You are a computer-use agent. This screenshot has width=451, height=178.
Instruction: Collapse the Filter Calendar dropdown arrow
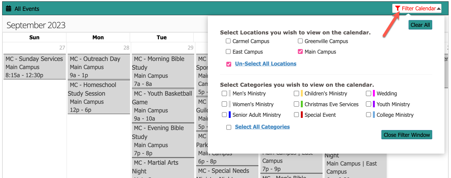click(438, 9)
